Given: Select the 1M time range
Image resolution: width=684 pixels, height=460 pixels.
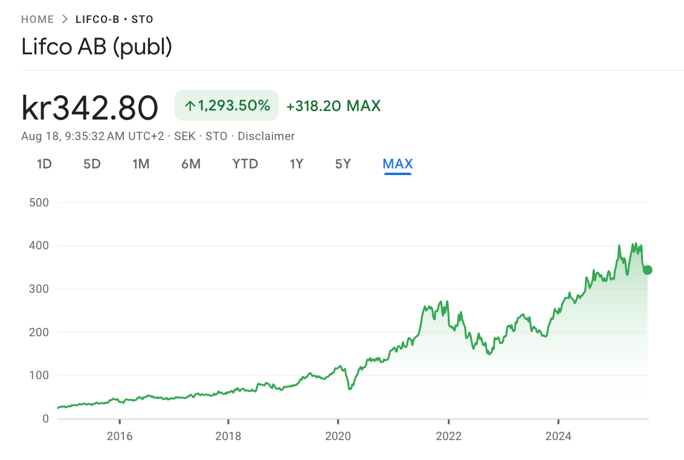Looking at the screenshot, I should pyautogui.click(x=141, y=164).
